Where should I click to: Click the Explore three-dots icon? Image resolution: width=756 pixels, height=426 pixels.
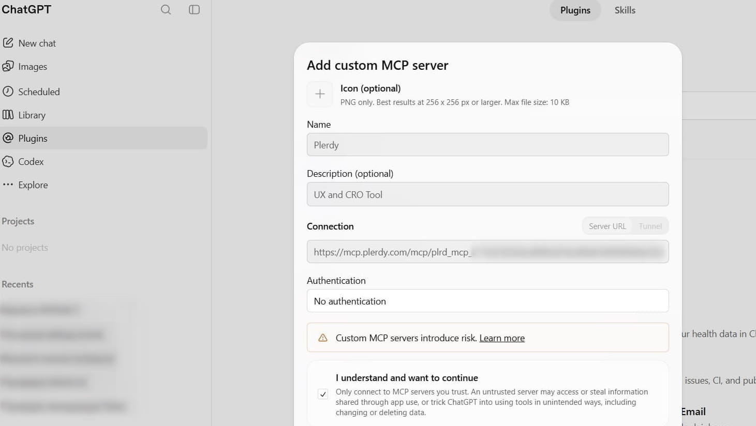pyautogui.click(x=8, y=185)
